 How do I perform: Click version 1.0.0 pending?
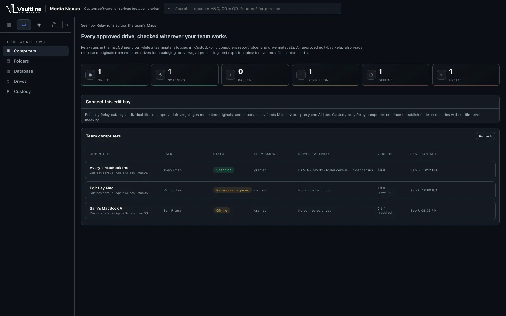coord(384,190)
